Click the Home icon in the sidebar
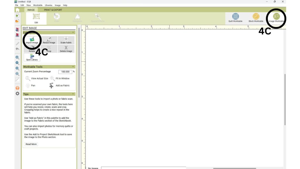 (17, 10)
